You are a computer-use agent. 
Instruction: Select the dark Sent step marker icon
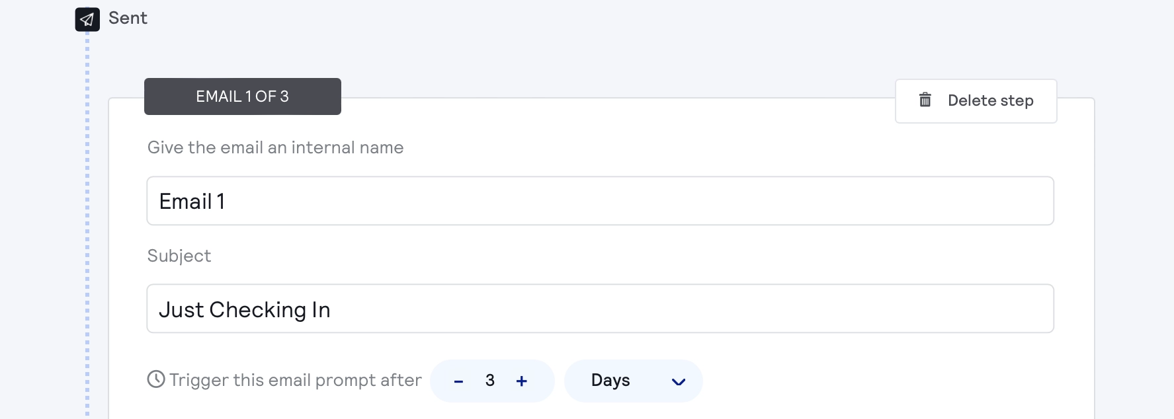point(87,19)
